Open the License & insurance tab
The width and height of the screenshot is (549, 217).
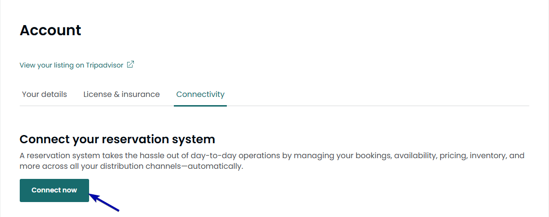pos(121,94)
